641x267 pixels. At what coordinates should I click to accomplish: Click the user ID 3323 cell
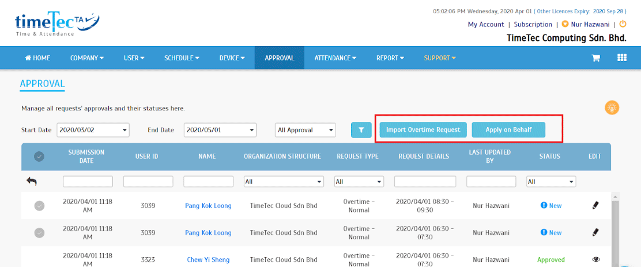(x=148, y=260)
